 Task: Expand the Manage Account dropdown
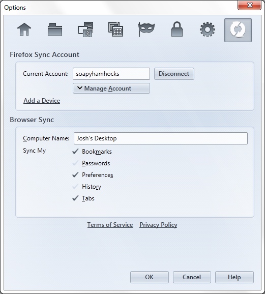(x=111, y=89)
